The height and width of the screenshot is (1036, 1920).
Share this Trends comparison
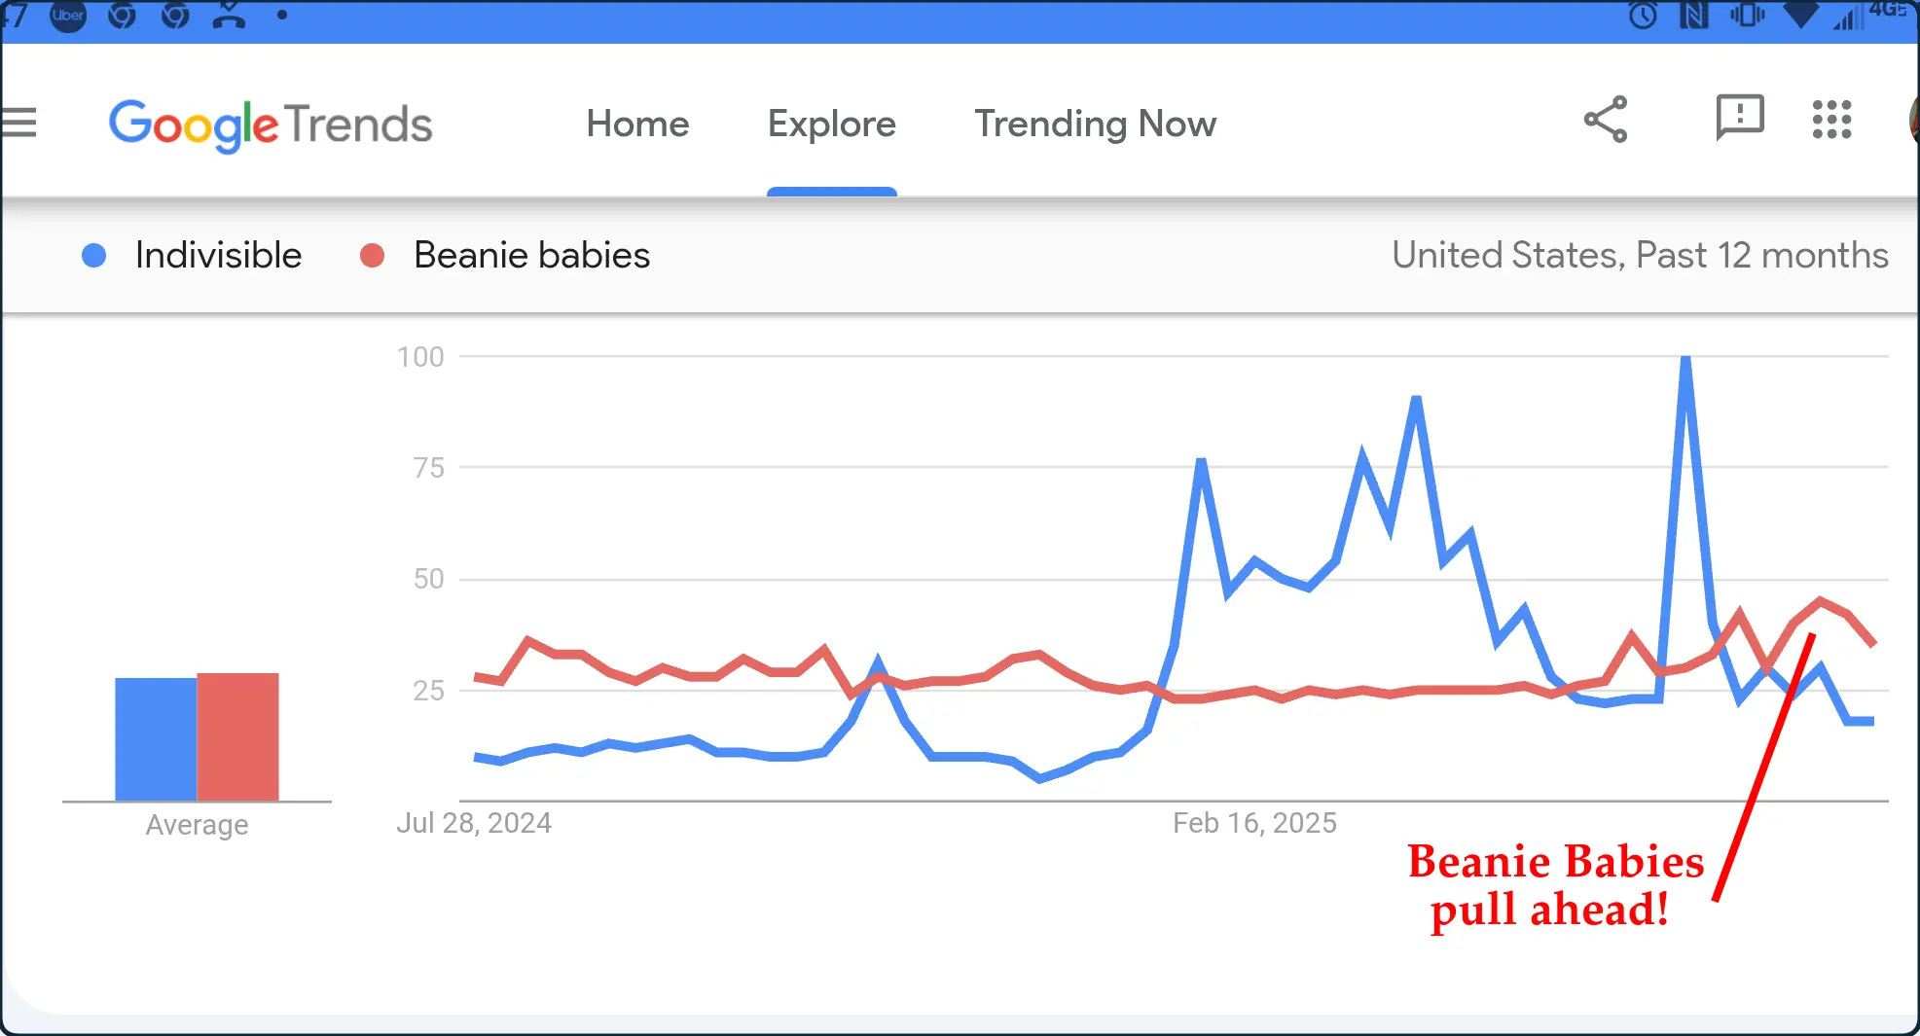[1606, 120]
